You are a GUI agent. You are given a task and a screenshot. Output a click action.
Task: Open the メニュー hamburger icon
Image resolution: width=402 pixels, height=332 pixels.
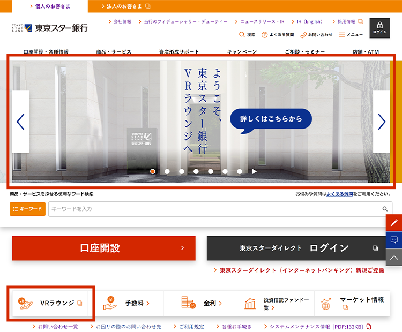pos(342,35)
